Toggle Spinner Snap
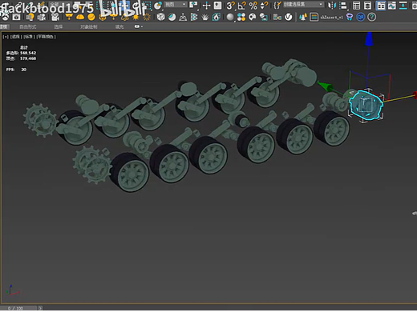Screen dimensions: 417x312 click(264, 6)
